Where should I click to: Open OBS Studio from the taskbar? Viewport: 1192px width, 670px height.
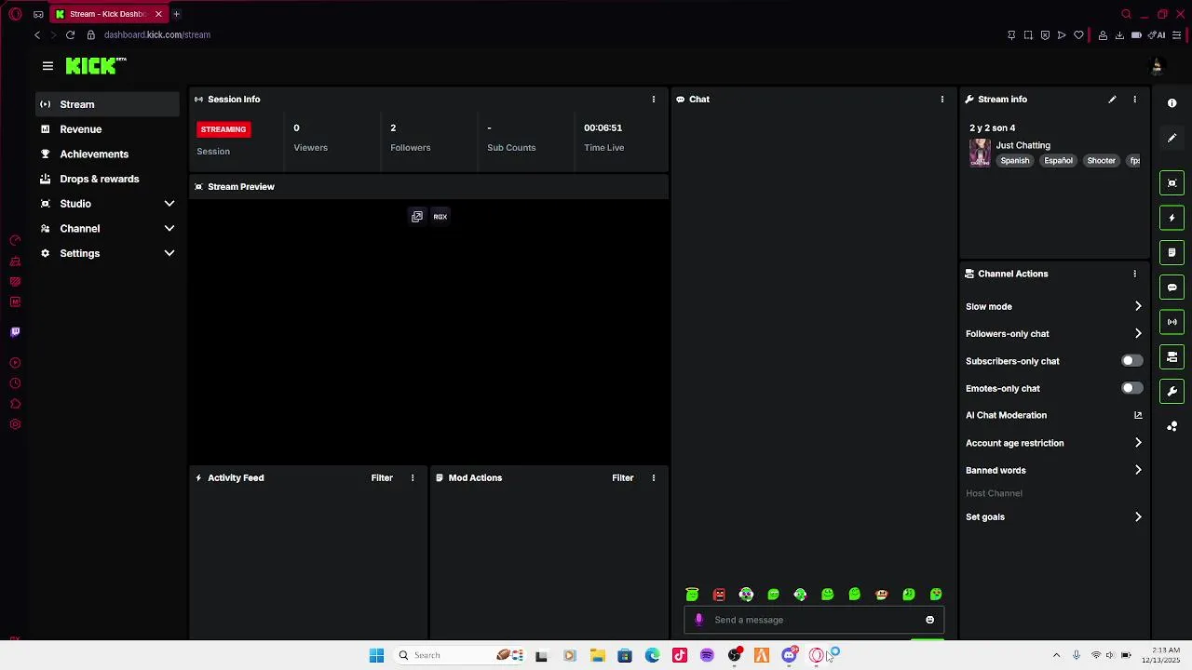click(x=735, y=655)
